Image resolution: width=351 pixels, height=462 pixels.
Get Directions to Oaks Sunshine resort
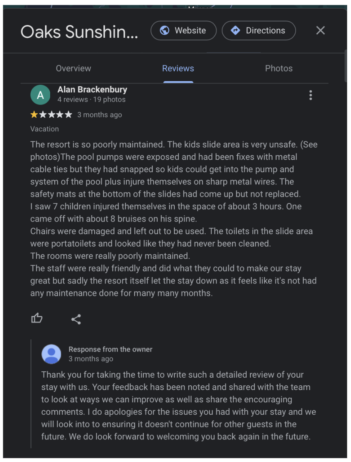point(259,30)
